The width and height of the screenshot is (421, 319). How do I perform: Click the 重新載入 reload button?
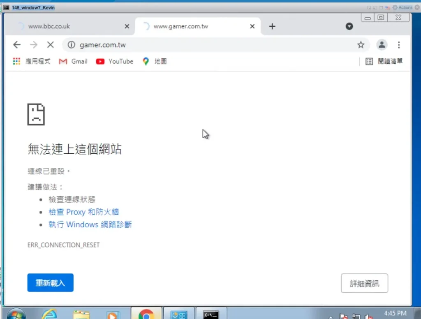click(x=50, y=283)
